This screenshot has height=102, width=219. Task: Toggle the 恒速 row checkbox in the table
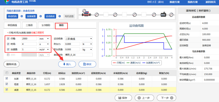tap(7, 84)
